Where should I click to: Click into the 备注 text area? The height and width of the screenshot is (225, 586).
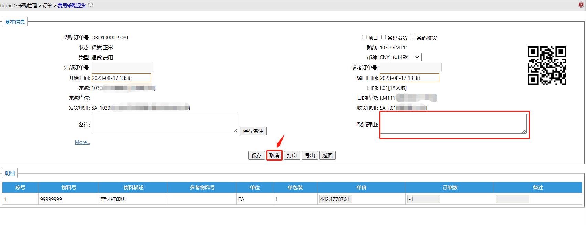pyautogui.click(x=165, y=123)
